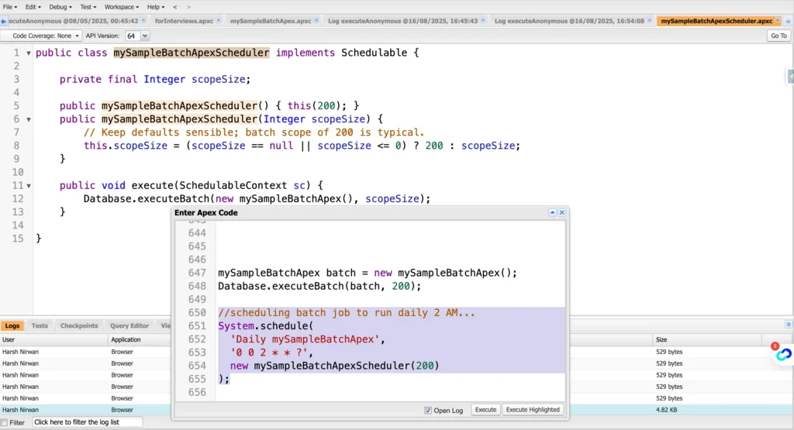Close the mySampleBatchApex.apxc tab
This screenshot has height=430, width=794.
(316, 21)
